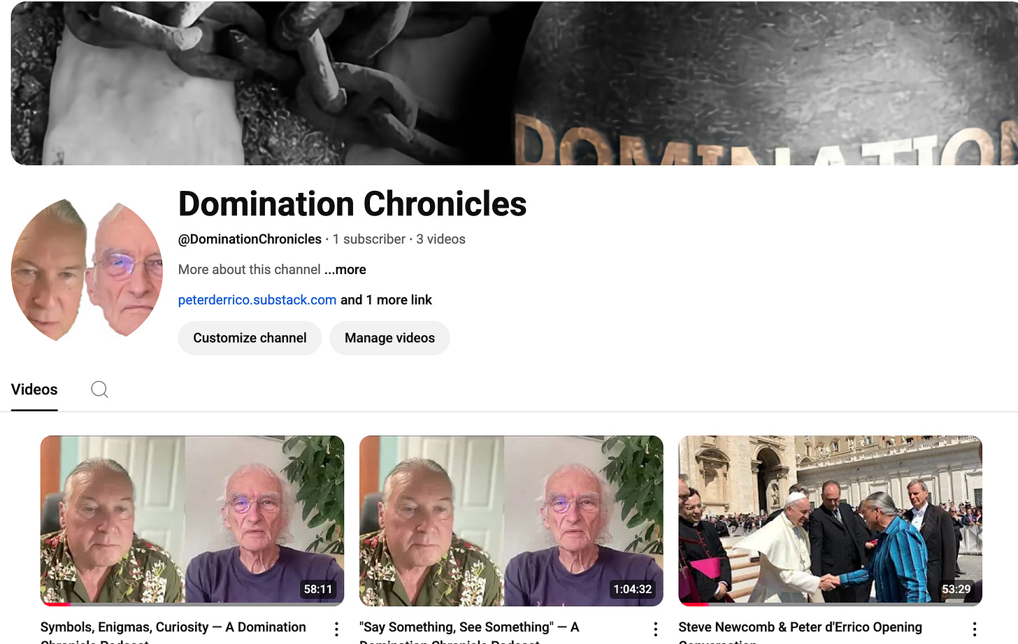Click the Domination channel banner image
Viewport: 1018px width, 644px height.
515,83
